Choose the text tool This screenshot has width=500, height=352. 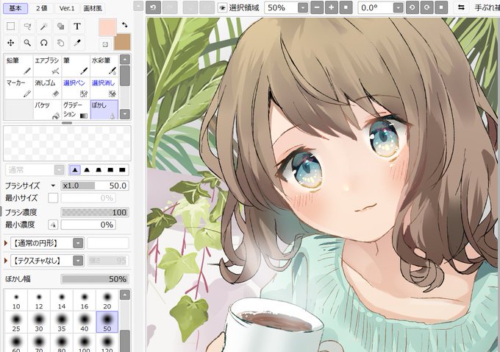tap(77, 27)
